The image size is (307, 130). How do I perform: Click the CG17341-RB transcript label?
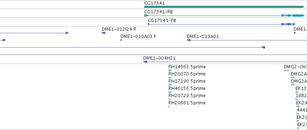[x=159, y=12]
